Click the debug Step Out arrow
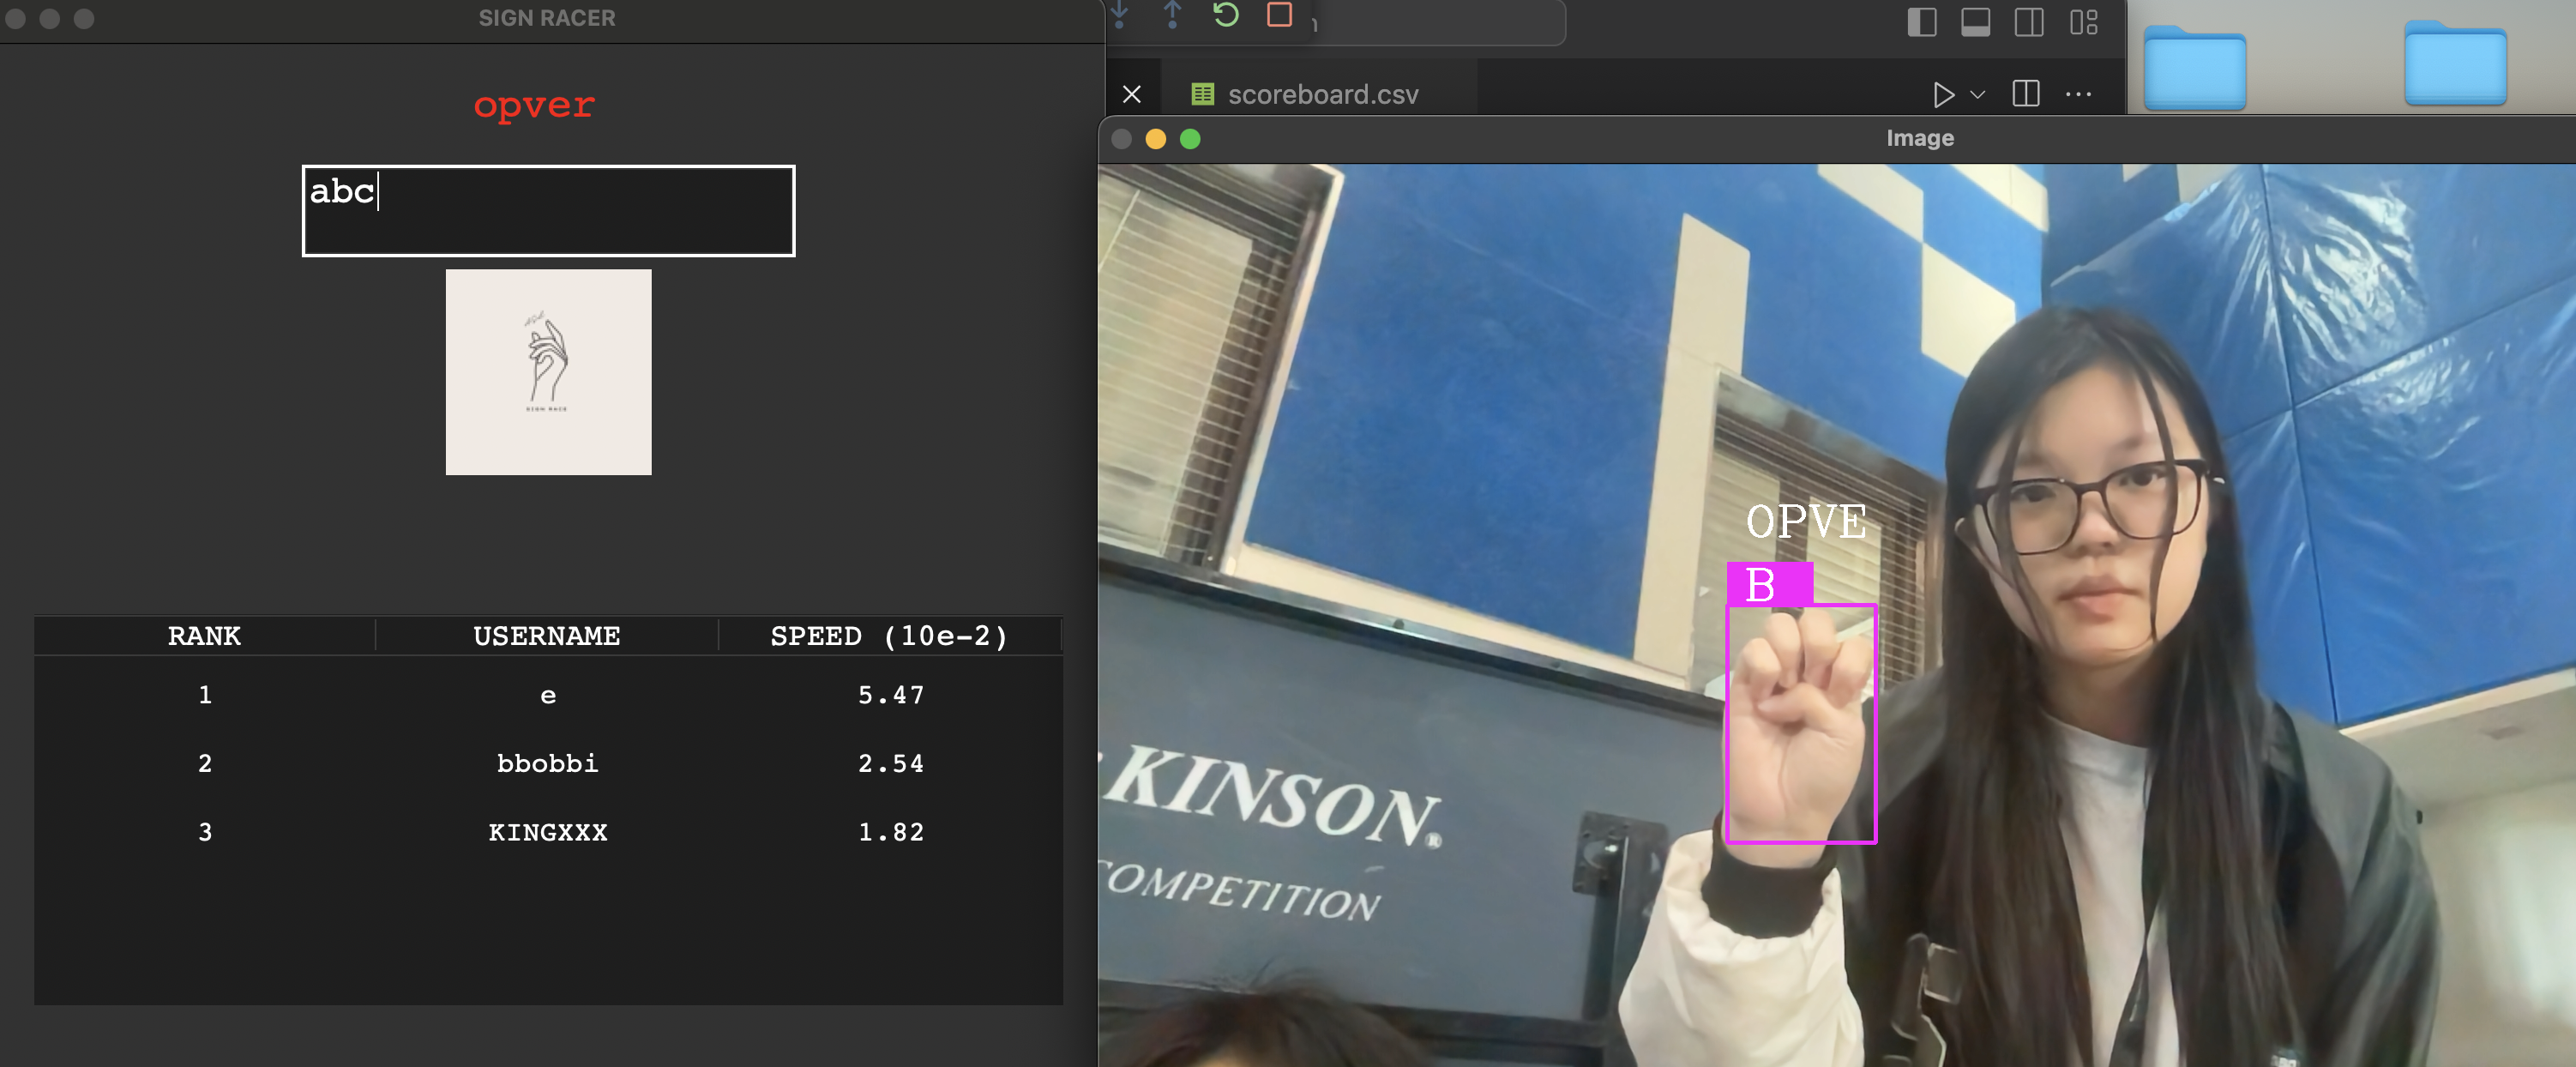This screenshot has height=1067, width=2576. (1172, 14)
